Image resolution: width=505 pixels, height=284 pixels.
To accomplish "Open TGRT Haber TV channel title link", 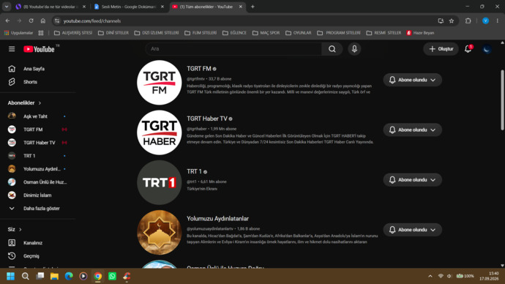I will 207,119.
